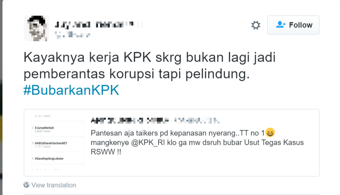Click the blurred author display name
This screenshot has height=195, width=340.
[x=99, y=25]
